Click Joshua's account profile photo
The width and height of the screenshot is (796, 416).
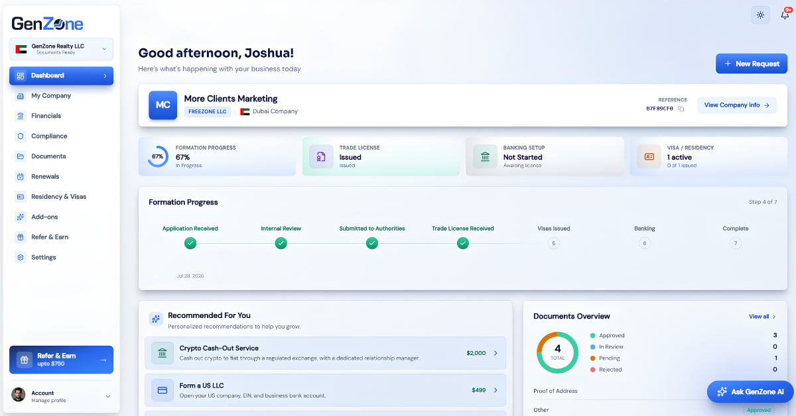[x=18, y=395]
